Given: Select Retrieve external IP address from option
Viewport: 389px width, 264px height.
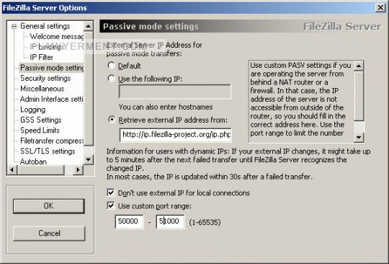Looking at the screenshot, I should pyautogui.click(x=112, y=120).
